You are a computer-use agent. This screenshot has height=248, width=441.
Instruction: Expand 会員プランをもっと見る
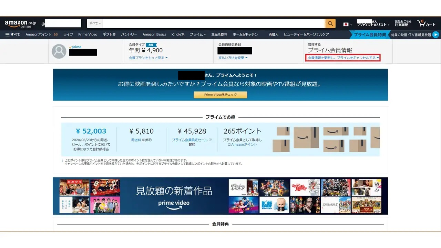(x=146, y=58)
